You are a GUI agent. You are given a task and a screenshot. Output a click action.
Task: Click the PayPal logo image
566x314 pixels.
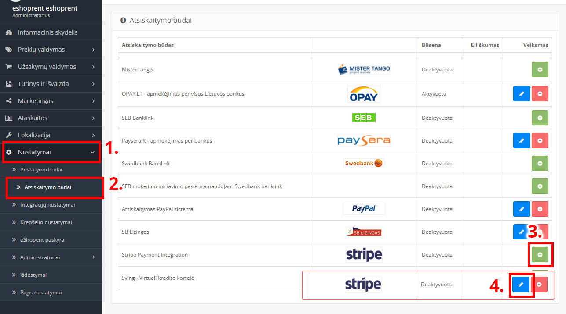tap(364, 209)
